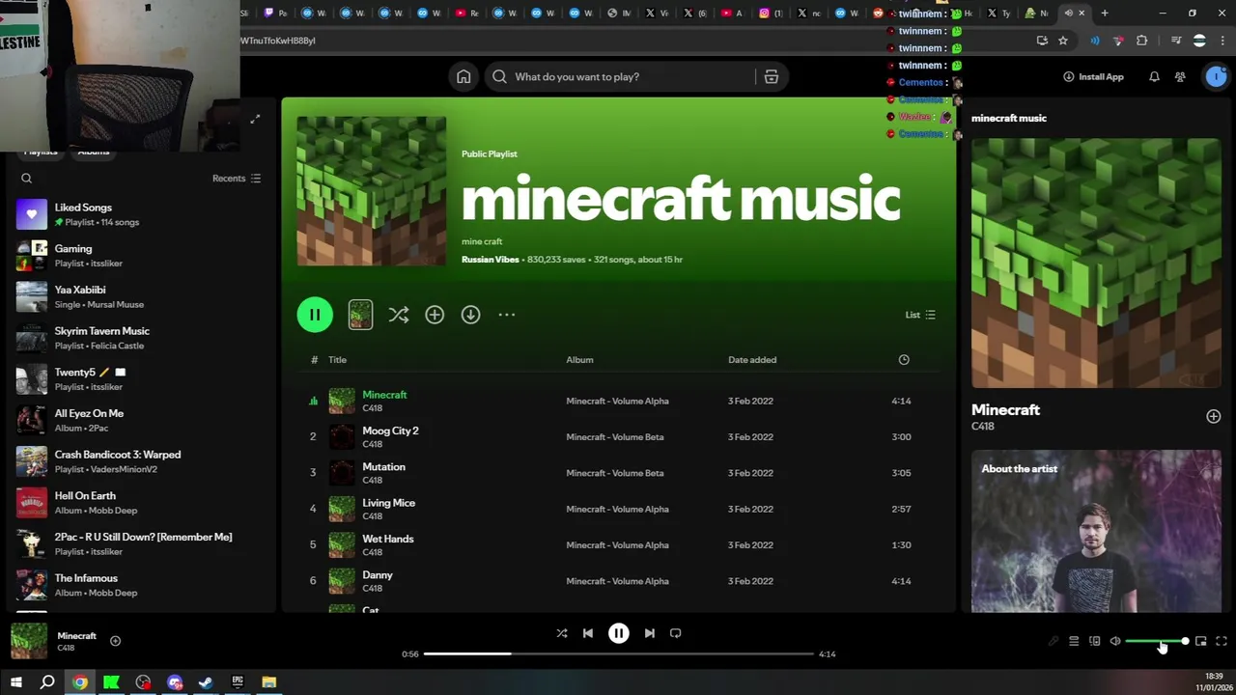The width and height of the screenshot is (1236, 695).
Task: Skip to the next track
Action: (649, 633)
